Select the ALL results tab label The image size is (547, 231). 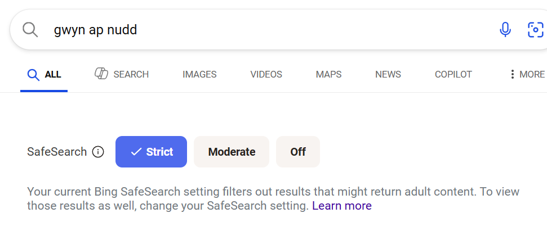point(53,74)
